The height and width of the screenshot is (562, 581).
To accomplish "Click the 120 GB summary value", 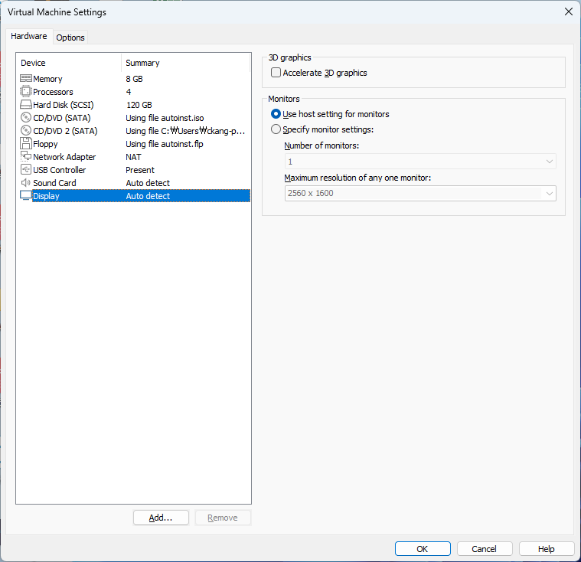I will [139, 105].
